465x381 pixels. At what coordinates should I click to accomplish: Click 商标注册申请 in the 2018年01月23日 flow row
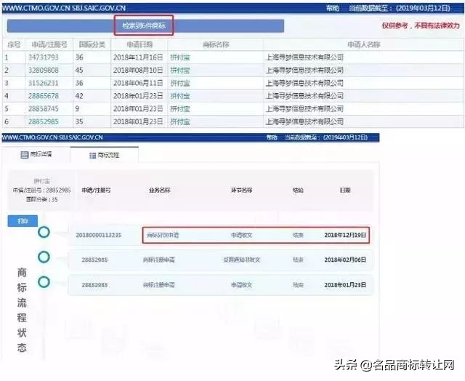[158, 285]
